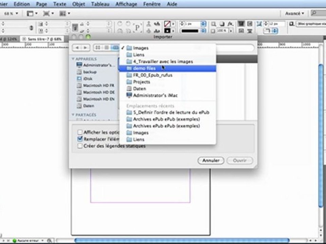
Task: Open the Texte menu
Action: (x=59, y=4)
